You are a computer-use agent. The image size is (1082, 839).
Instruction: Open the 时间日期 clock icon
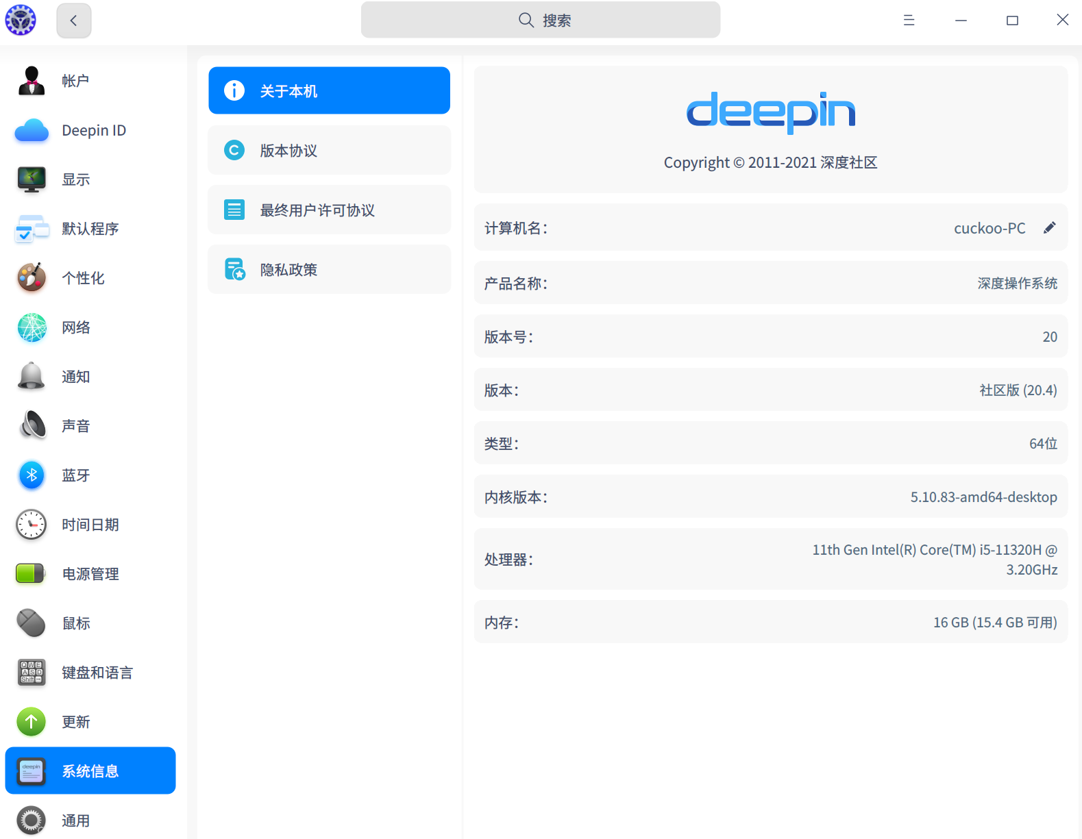[x=32, y=525]
